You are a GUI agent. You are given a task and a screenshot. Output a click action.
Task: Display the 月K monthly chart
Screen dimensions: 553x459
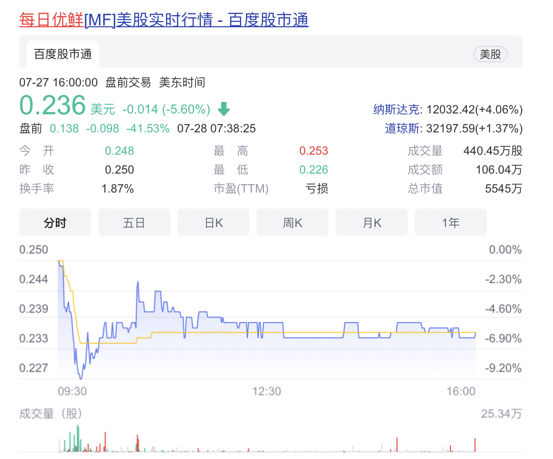pyautogui.click(x=372, y=223)
